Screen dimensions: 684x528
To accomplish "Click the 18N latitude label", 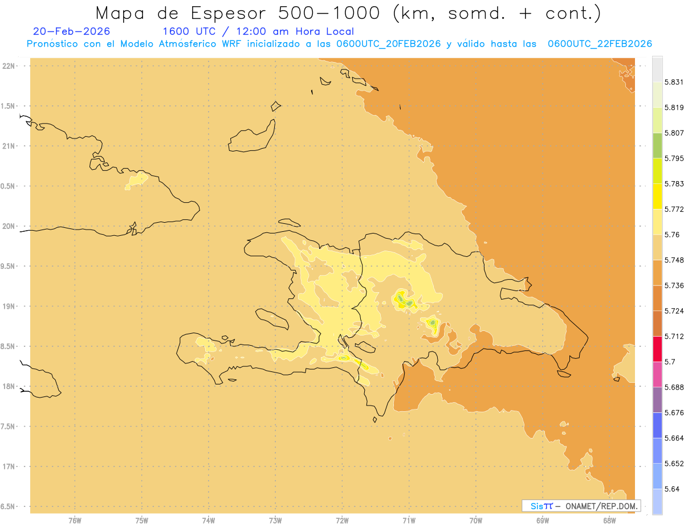I will point(10,386).
